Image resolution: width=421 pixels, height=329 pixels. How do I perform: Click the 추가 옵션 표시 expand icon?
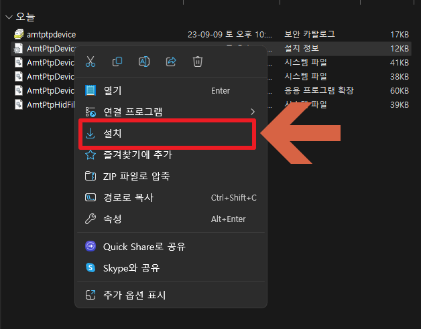(91, 295)
